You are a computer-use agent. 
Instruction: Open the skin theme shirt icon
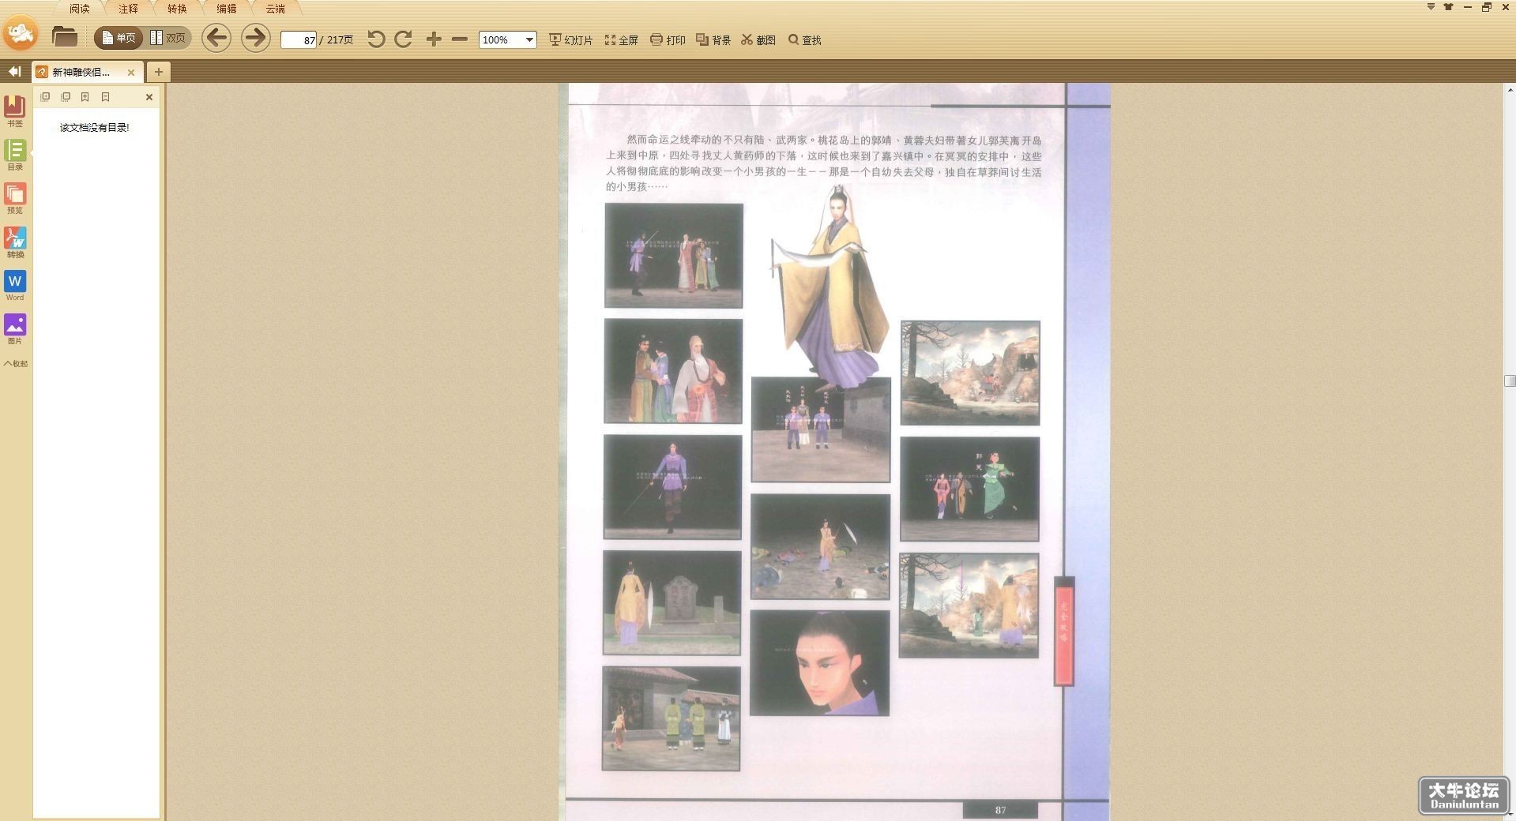[x=1448, y=7]
